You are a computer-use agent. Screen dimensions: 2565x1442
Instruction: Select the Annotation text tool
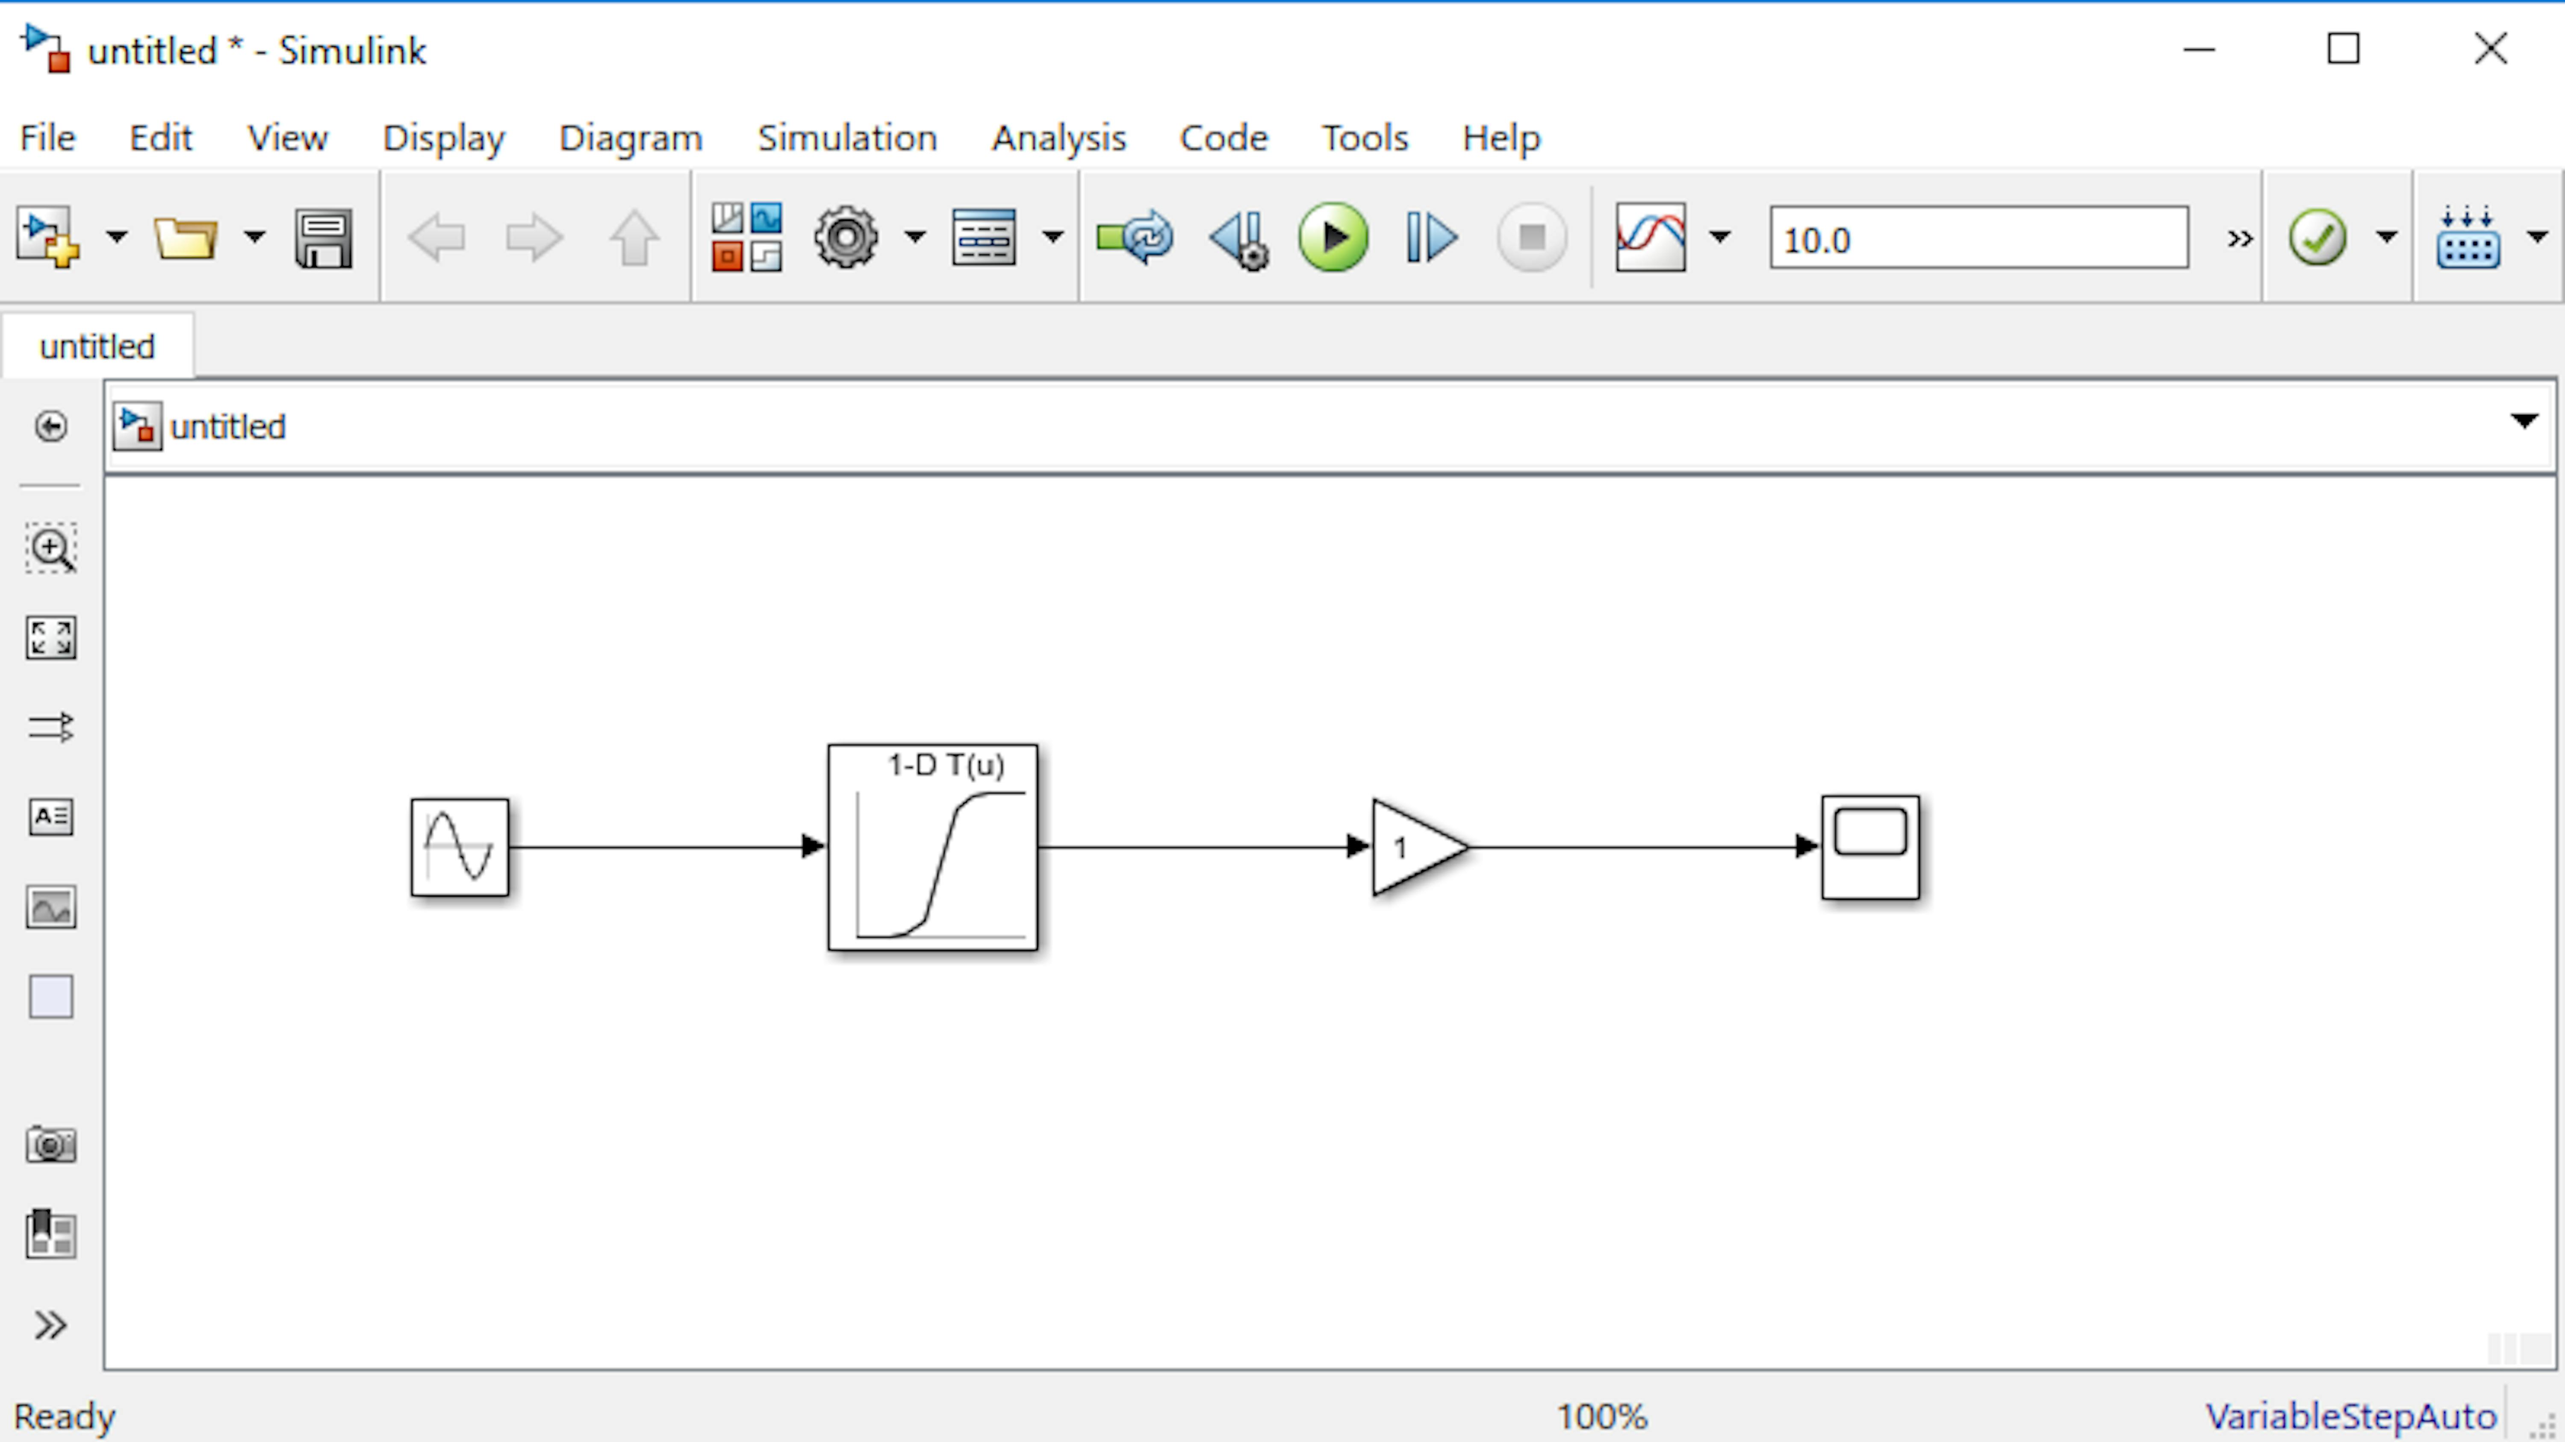[x=51, y=817]
